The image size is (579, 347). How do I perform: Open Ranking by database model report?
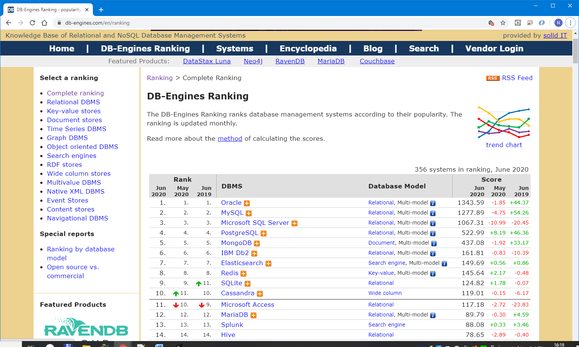81,254
